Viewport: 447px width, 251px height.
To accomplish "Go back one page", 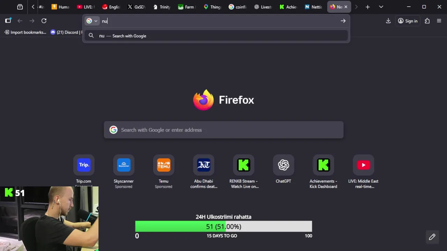I will pos(20,21).
